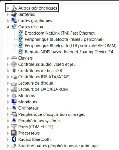Image resolution: width=119 pixels, height=150 pixels.
Task: Click the Radios Bluetooth logo icon
Action: pos(14,139)
